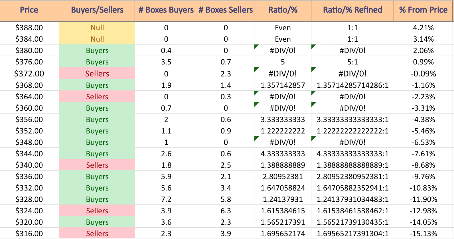Click the 5.9 boxes buyers value
The width and height of the screenshot is (454, 239).
(x=166, y=177)
